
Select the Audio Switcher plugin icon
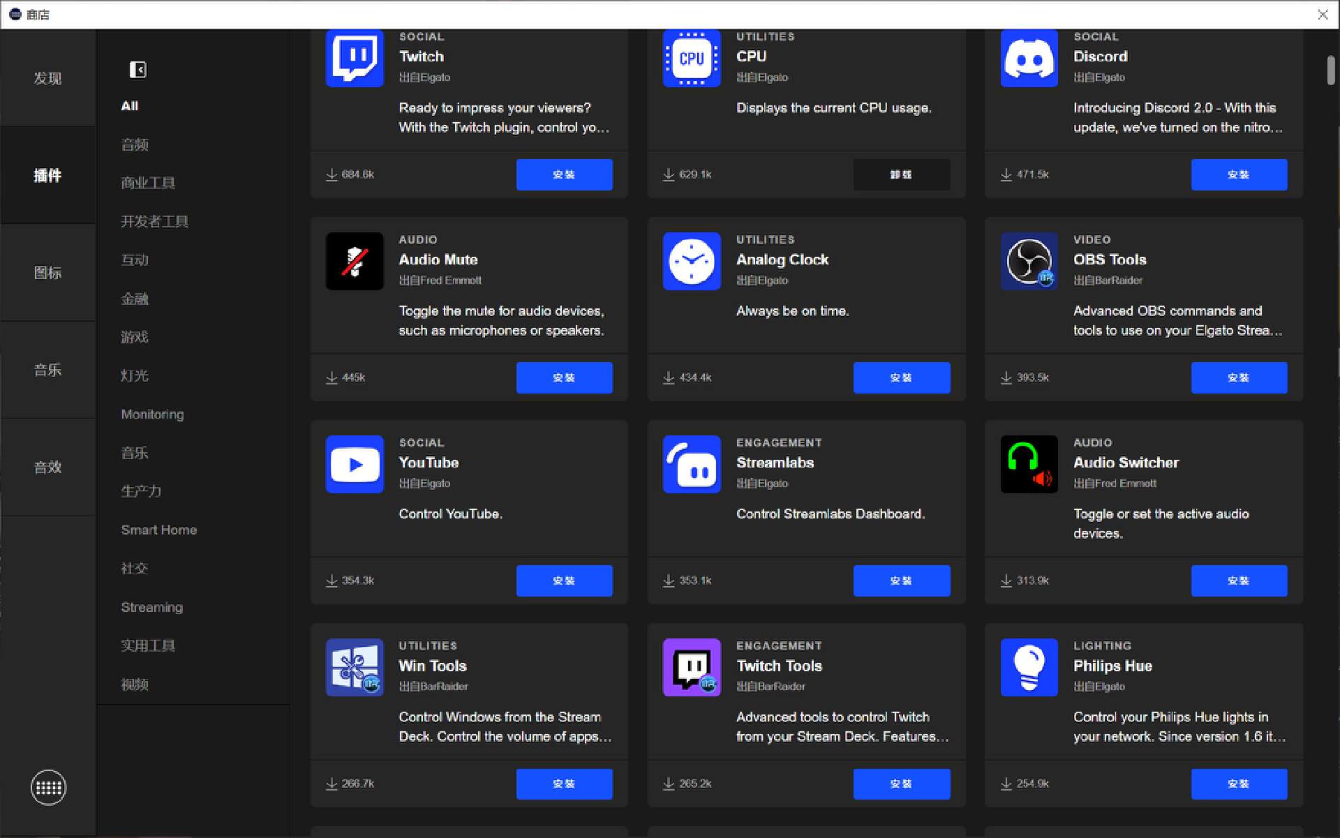1029,464
